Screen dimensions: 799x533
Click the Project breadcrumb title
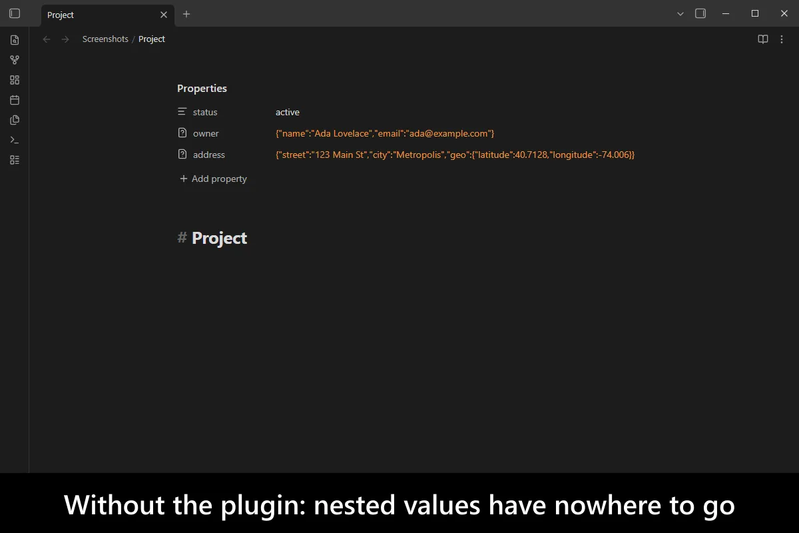coord(152,39)
